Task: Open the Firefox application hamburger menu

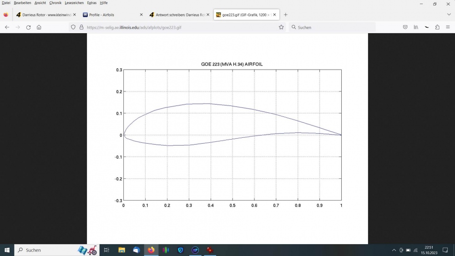Action: (x=448, y=27)
